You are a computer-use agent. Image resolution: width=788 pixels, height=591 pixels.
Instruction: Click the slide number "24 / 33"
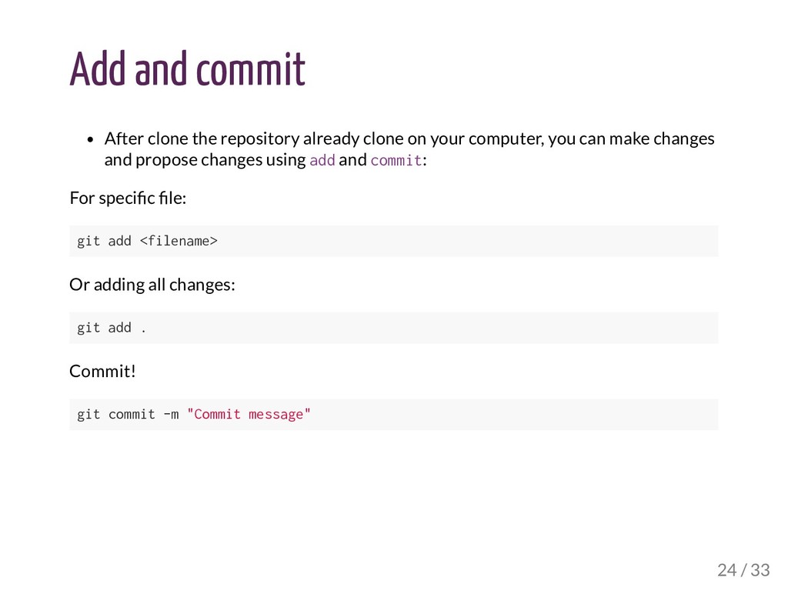pos(743,570)
